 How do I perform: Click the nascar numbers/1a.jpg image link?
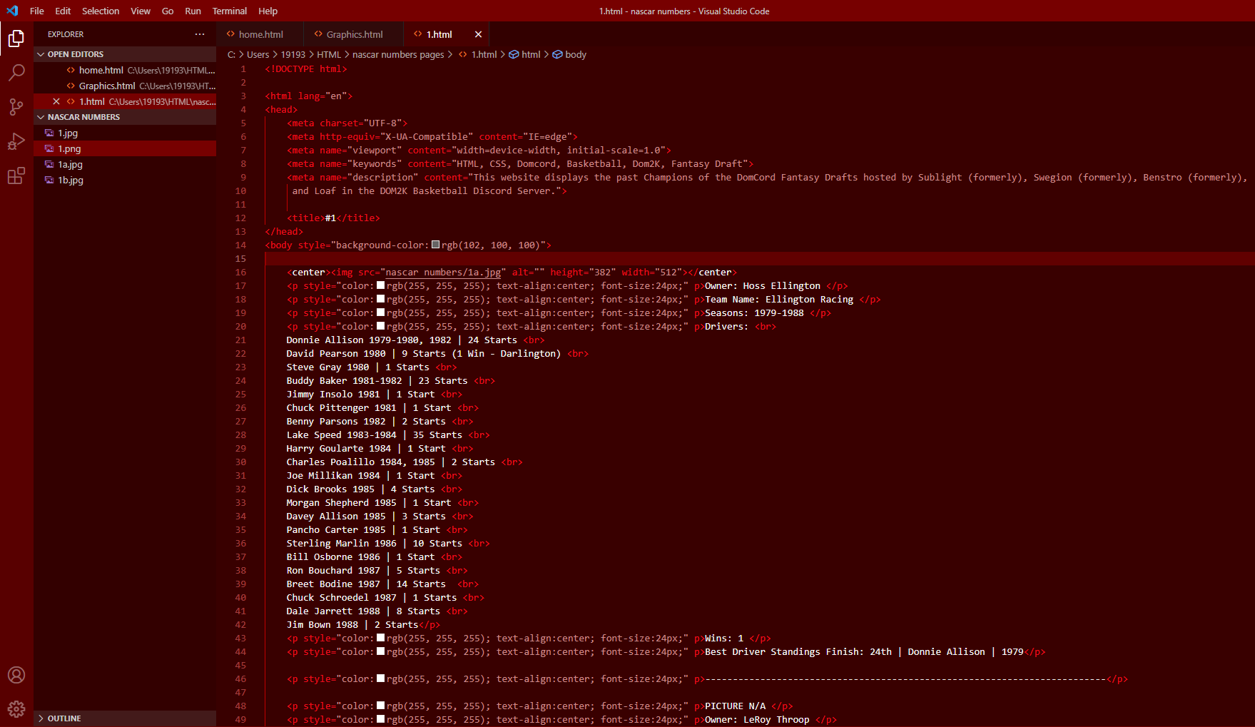click(x=443, y=272)
